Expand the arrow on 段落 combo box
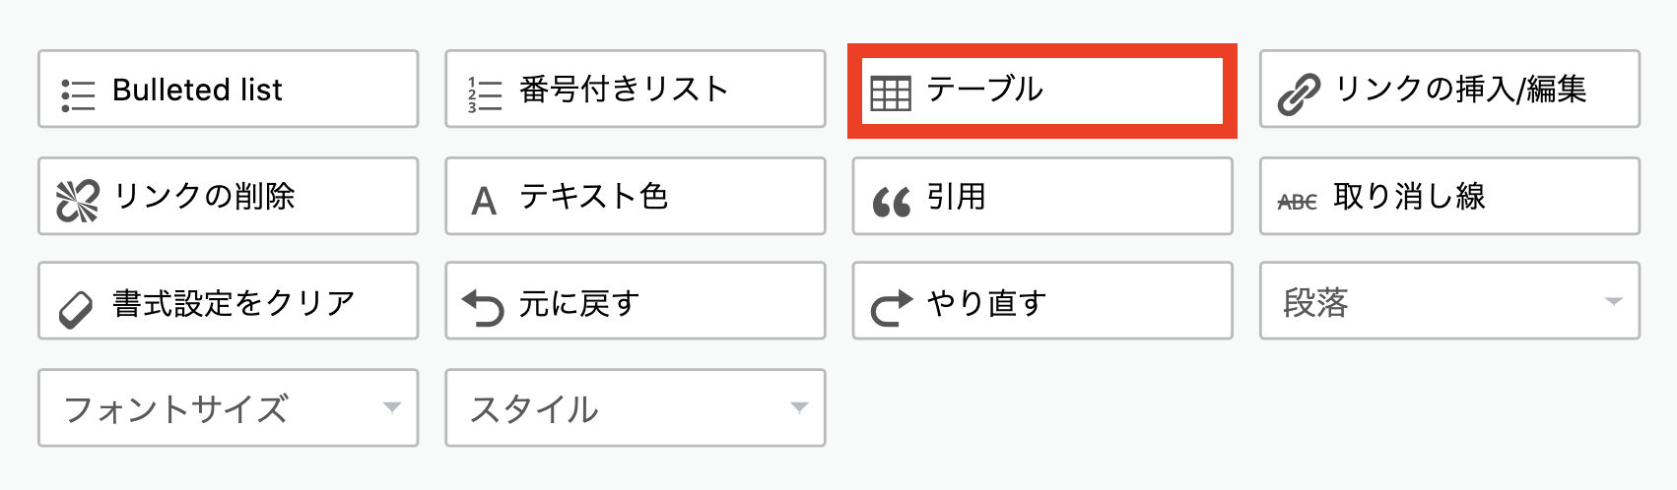The height and width of the screenshot is (490, 1677). coord(1613,301)
